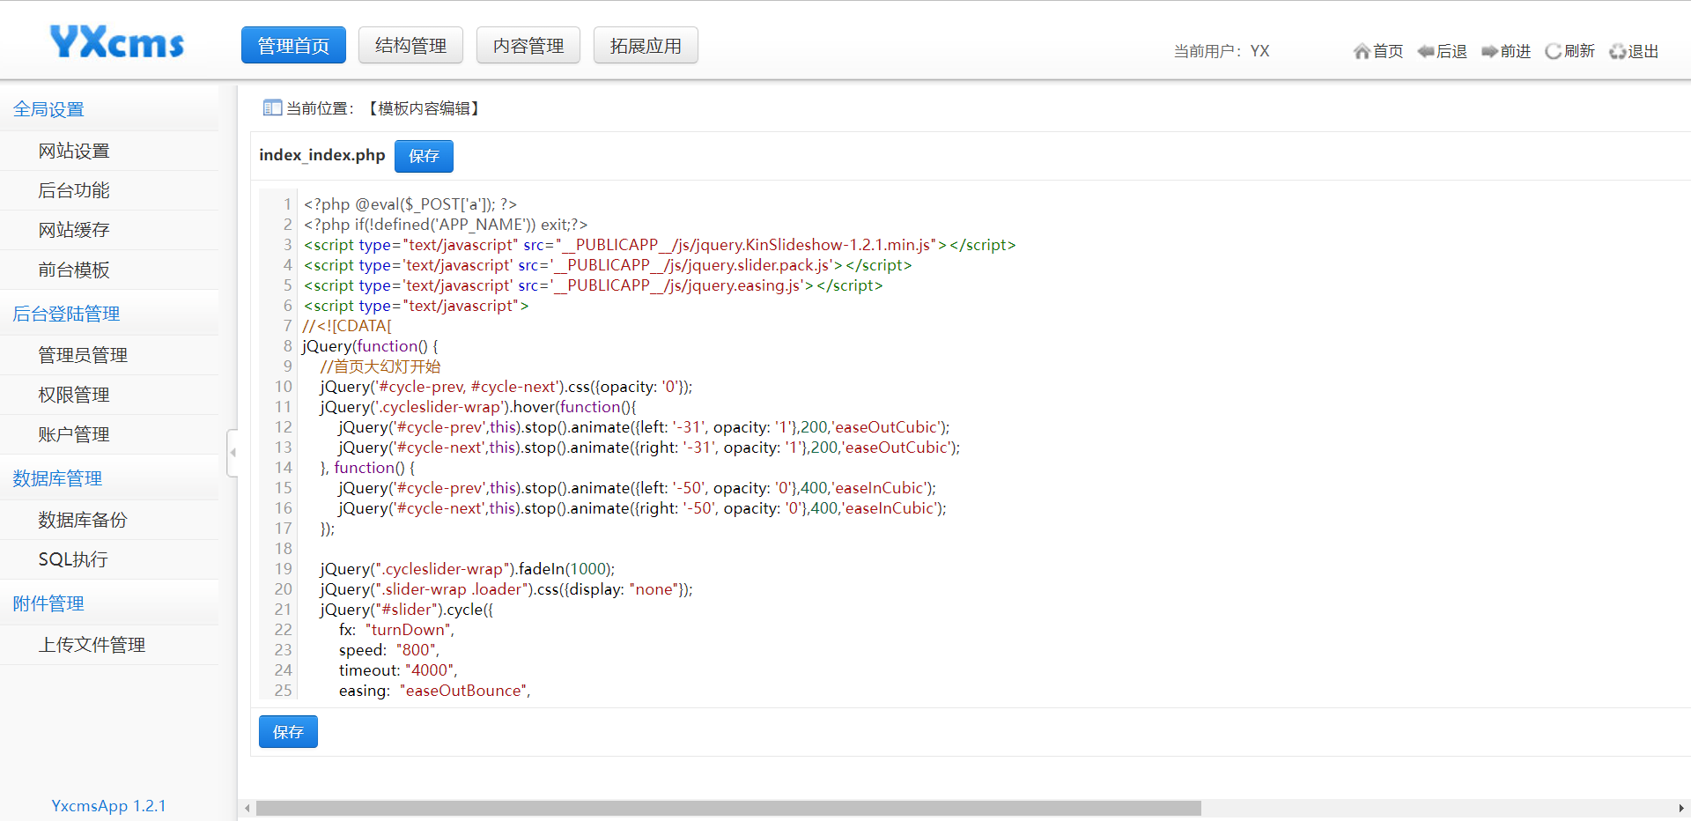Click the bottom 保存 button

[288, 732]
